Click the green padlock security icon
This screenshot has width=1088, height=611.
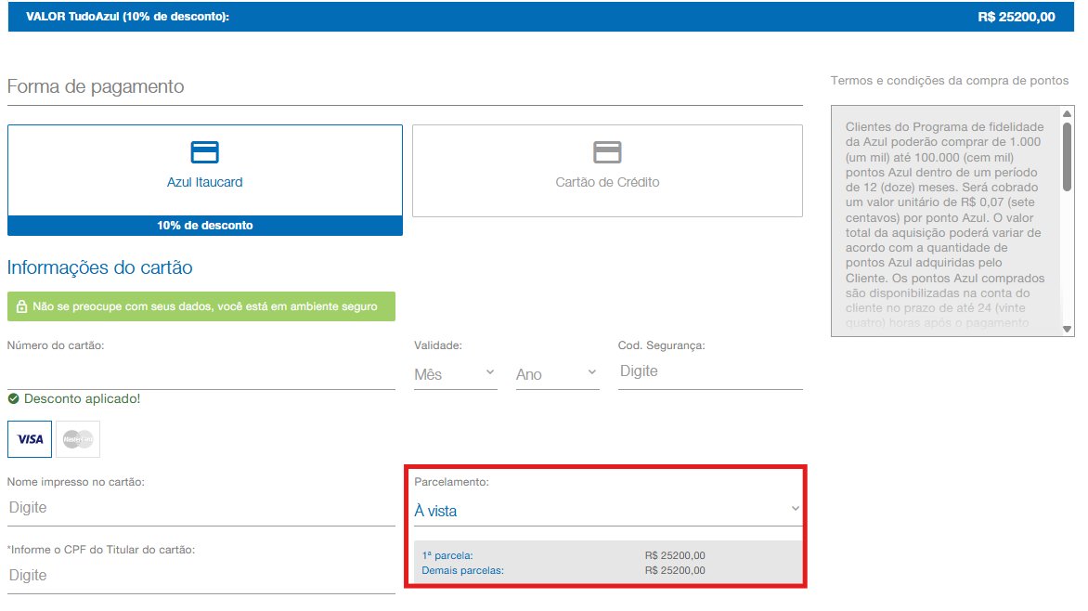[x=21, y=306]
